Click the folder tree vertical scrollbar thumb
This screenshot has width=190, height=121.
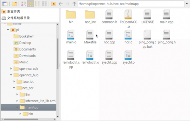click(x=58, y=54)
